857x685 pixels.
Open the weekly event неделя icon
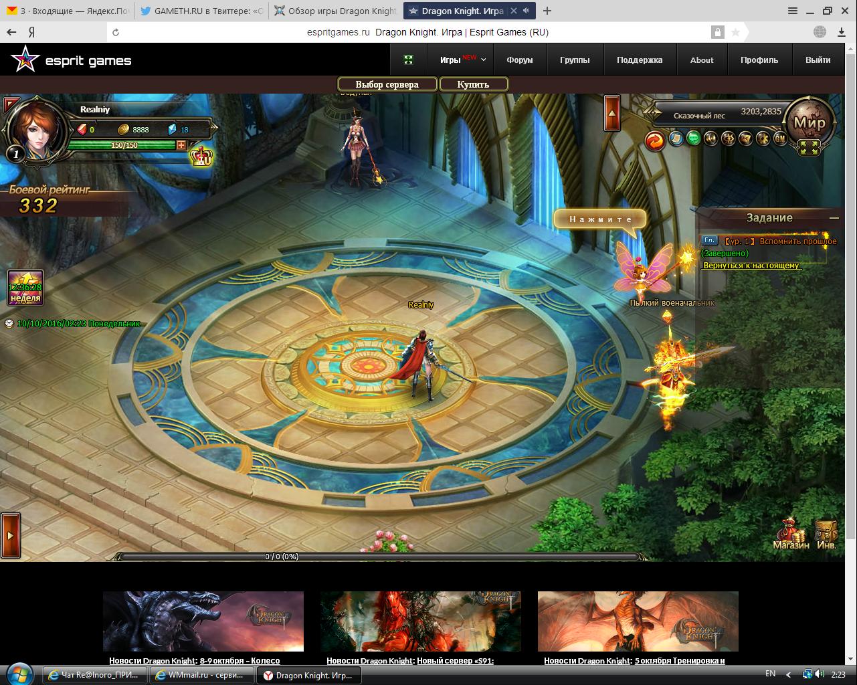coord(25,288)
